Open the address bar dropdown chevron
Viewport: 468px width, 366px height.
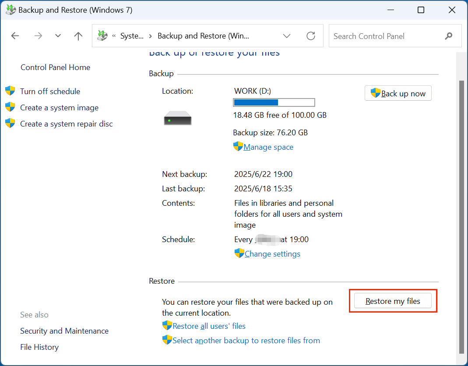tap(287, 36)
